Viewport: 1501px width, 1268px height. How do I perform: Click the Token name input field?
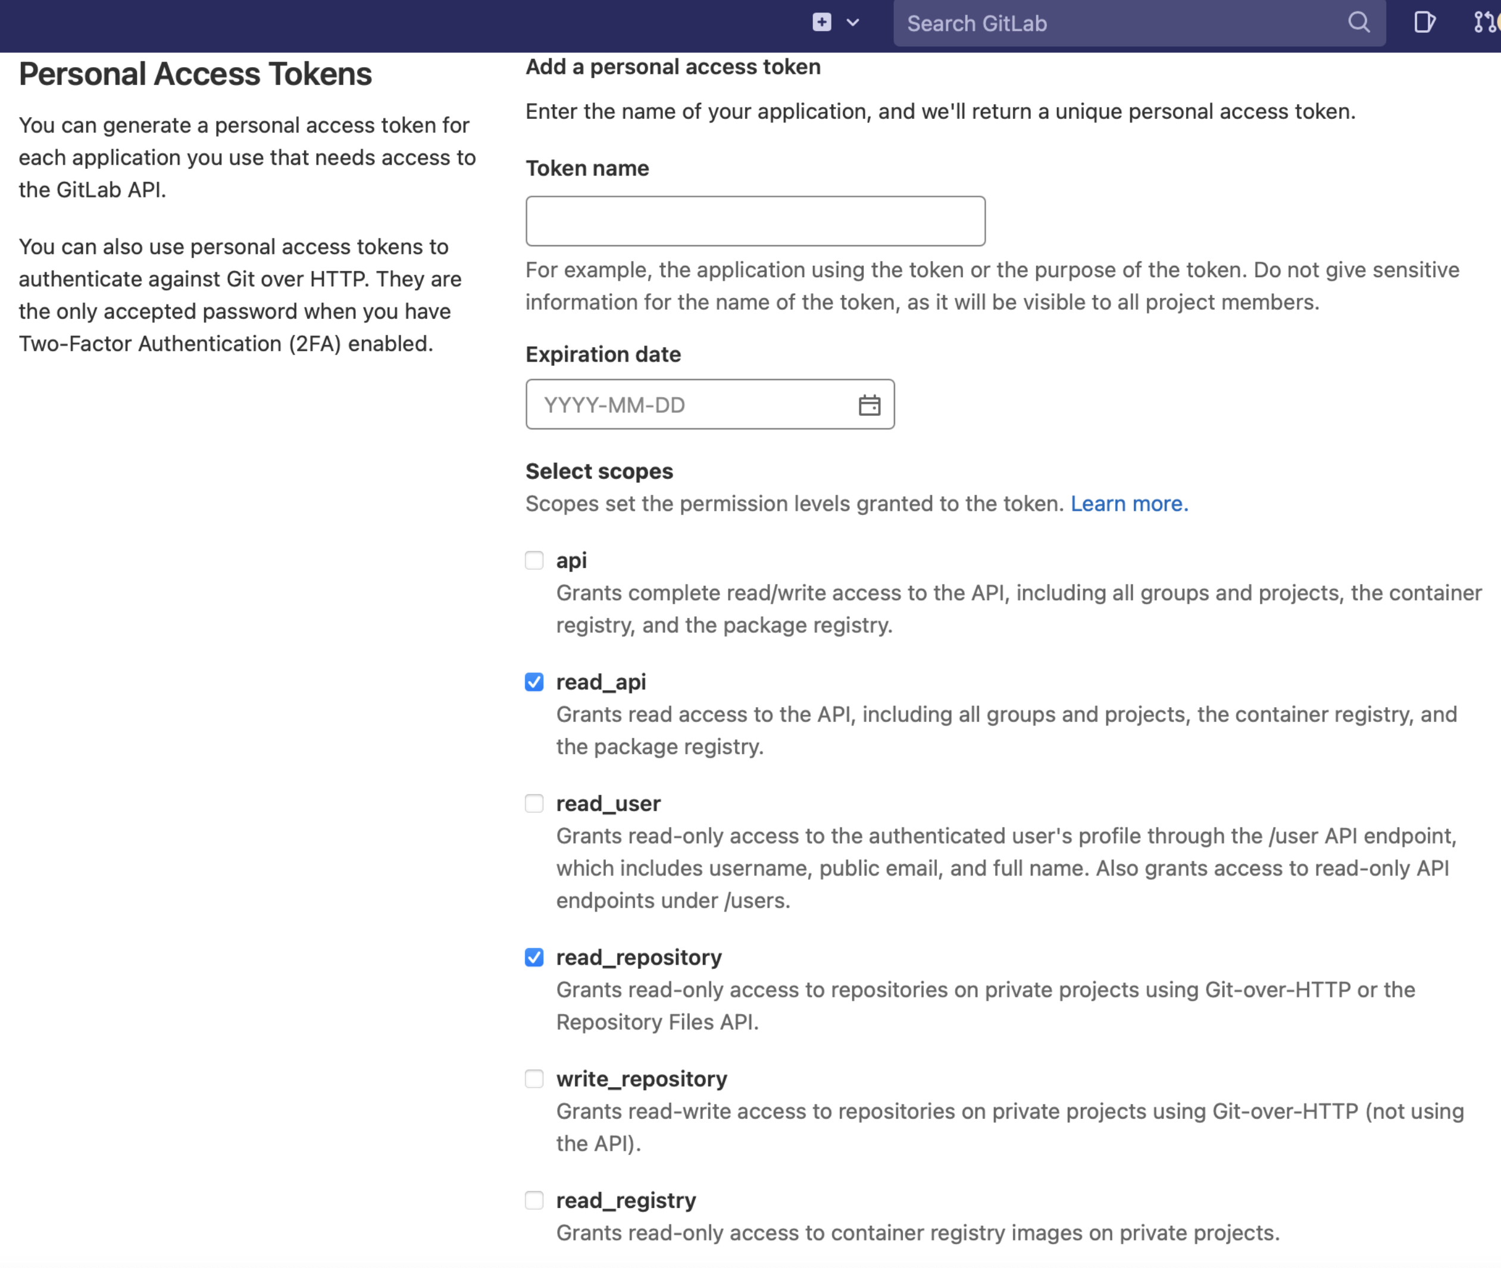coord(755,221)
